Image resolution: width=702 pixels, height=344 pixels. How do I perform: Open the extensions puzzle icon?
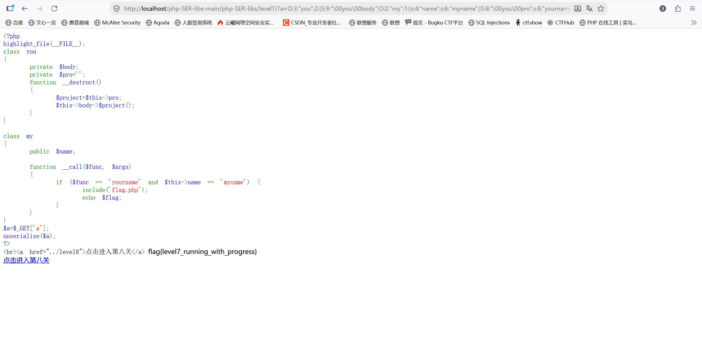point(678,9)
